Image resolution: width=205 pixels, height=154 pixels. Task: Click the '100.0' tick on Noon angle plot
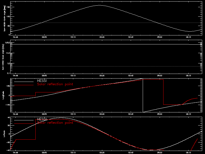pos(7,43)
